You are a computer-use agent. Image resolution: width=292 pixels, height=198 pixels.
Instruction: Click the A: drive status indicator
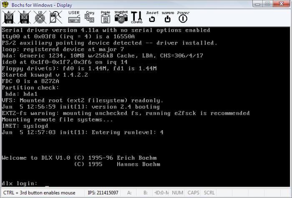click(x=129, y=193)
